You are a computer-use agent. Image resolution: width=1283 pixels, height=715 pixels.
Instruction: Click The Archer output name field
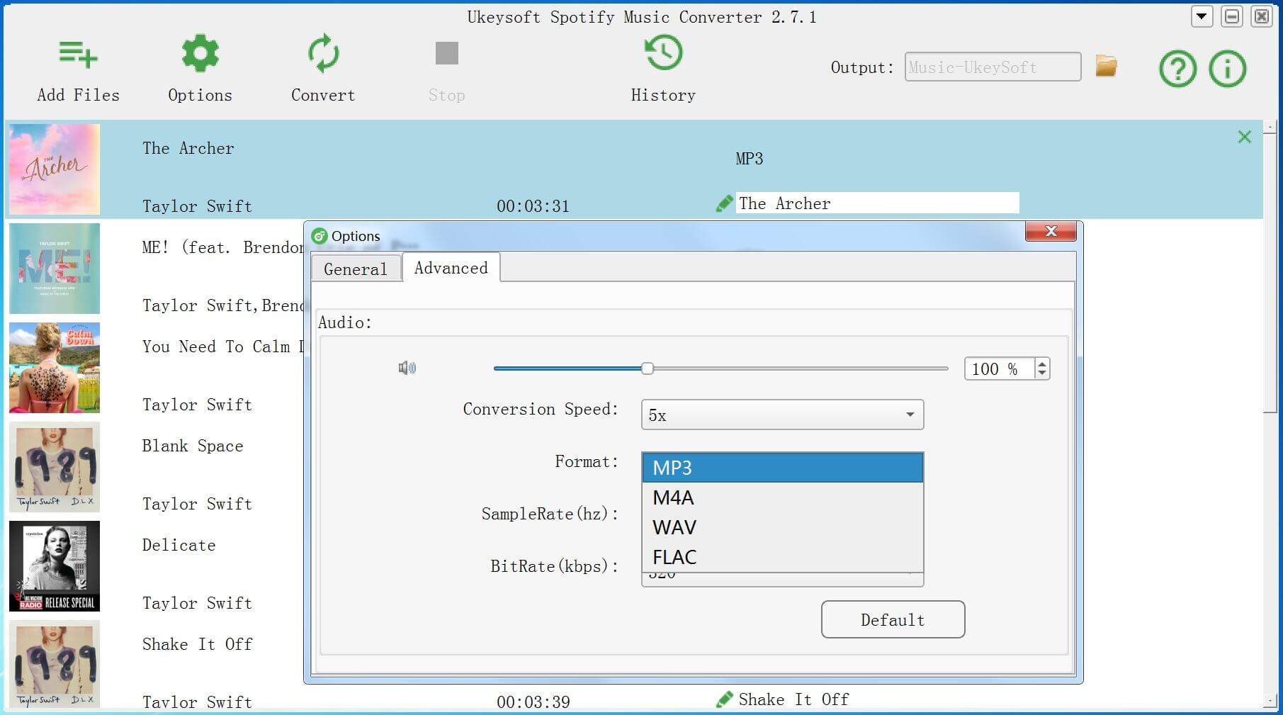(x=877, y=203)
